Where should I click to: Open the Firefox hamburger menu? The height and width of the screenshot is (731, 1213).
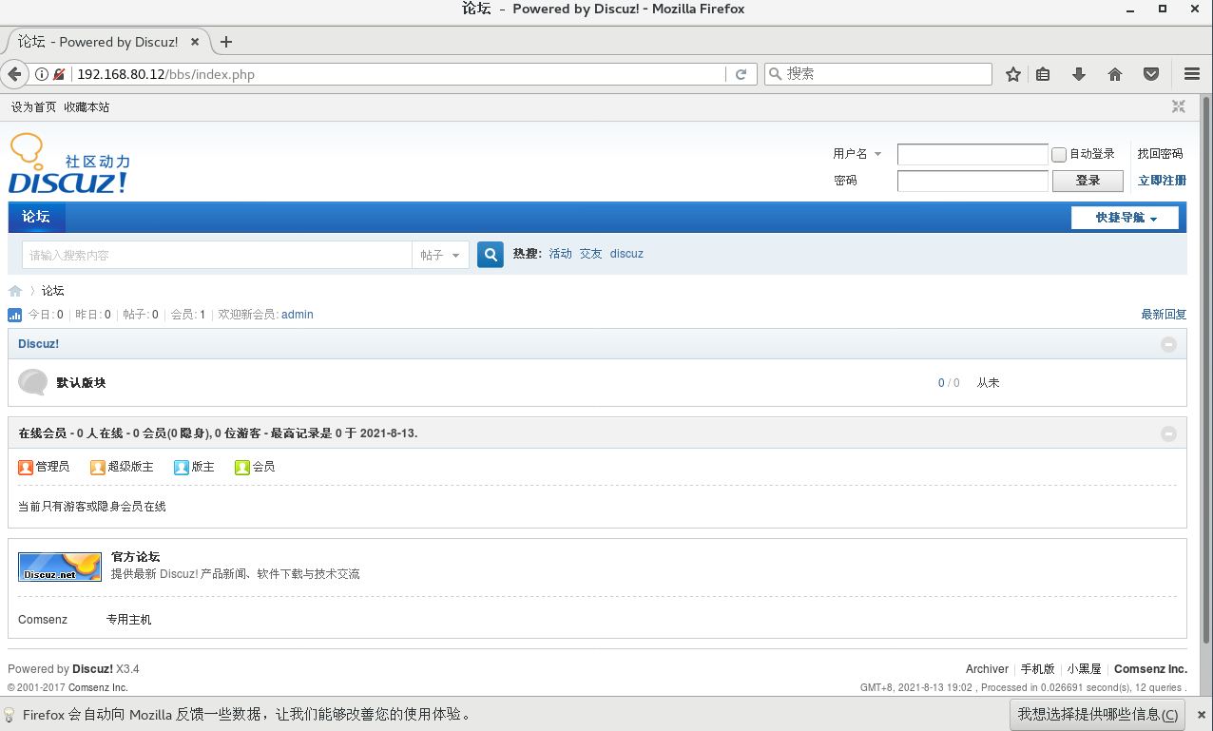point(1192,74)
